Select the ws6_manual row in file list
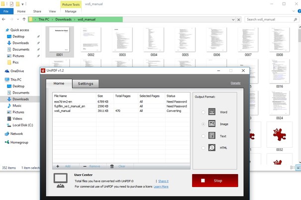301x200 pixels. (x=121, y=111)
